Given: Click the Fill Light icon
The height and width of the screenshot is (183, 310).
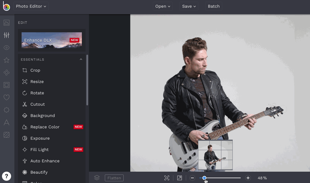Looking at the screenshot, I should [25, 150].
